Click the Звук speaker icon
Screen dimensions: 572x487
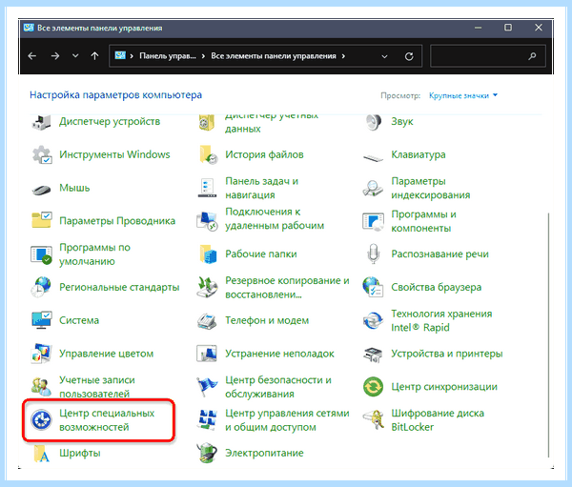click(x=373, y=122)
